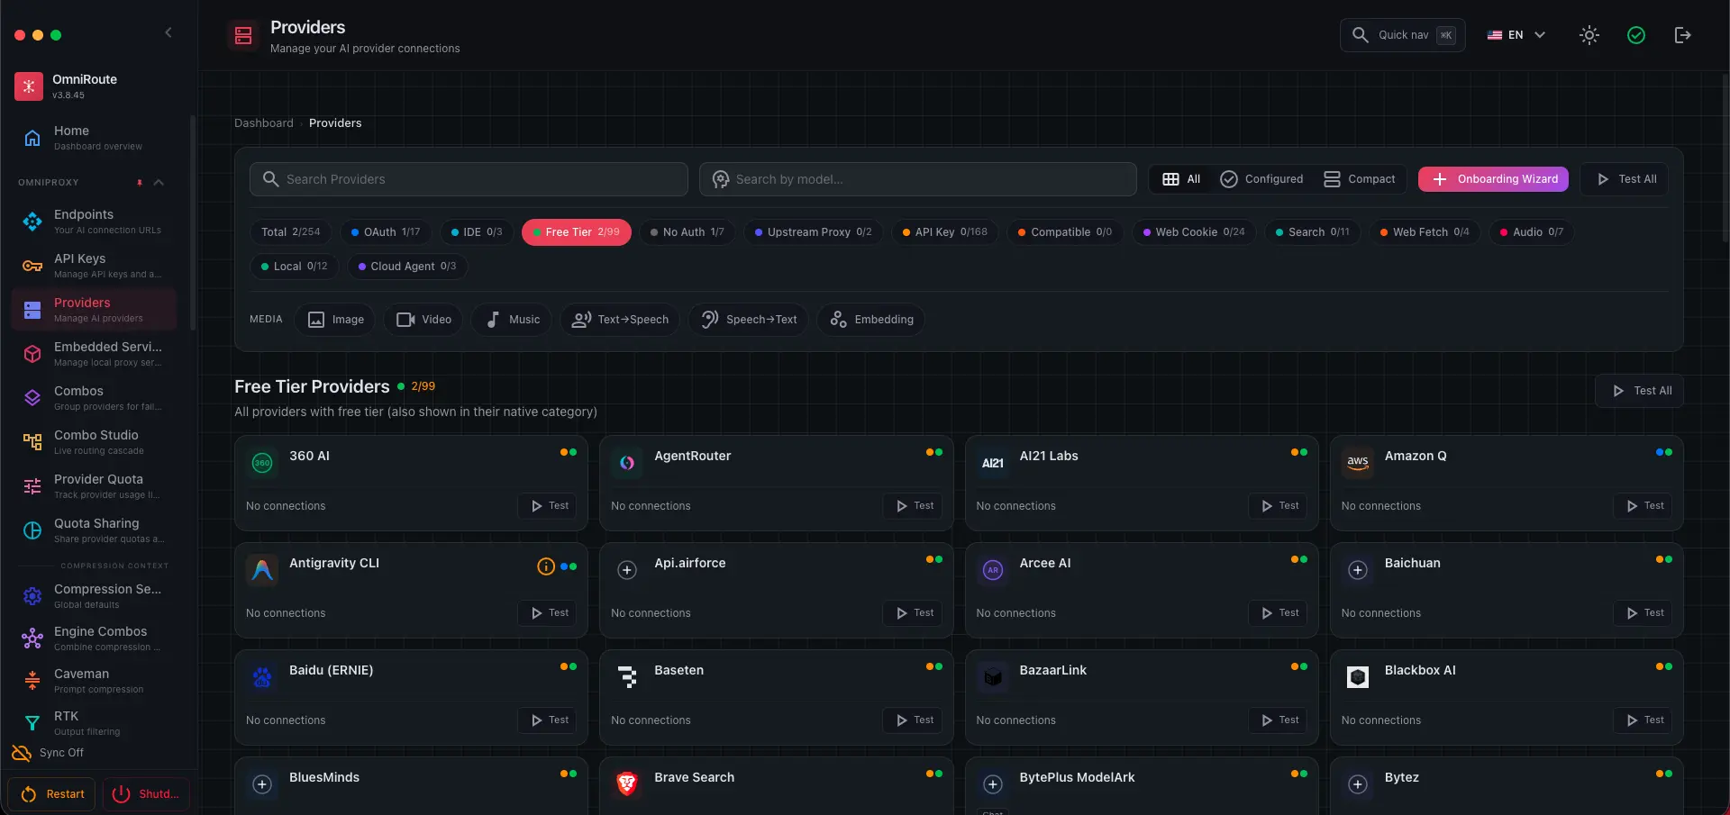Click the Shutdown button
The width and height of the screenshot is (1730, 815).
[146, 794]
